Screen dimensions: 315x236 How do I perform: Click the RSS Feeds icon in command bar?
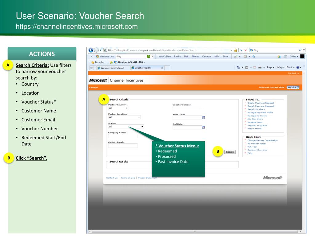click(x=247, y=67)
